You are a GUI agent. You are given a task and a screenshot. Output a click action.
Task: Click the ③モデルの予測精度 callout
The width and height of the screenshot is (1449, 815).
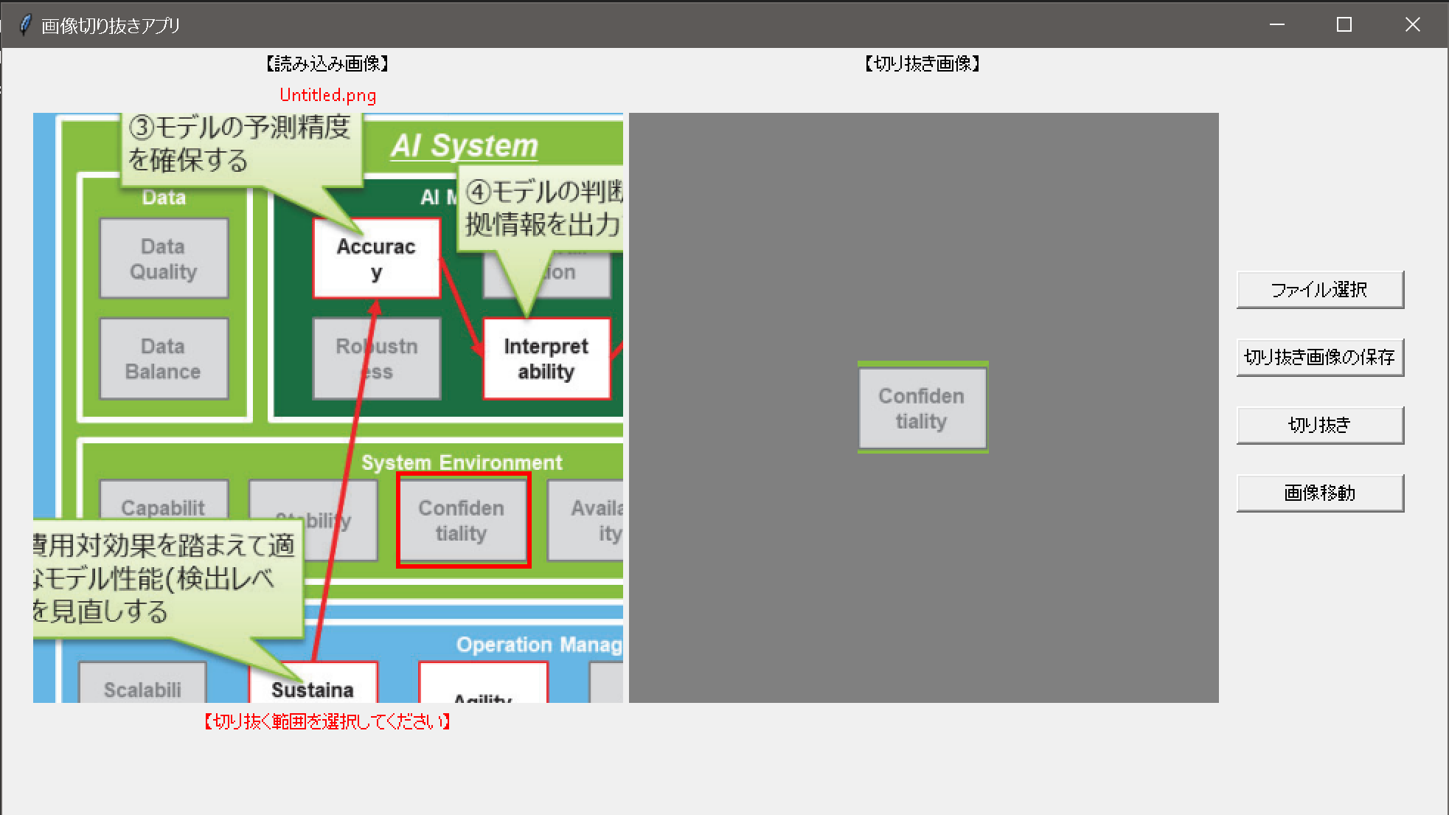click(x=242, y=150)
